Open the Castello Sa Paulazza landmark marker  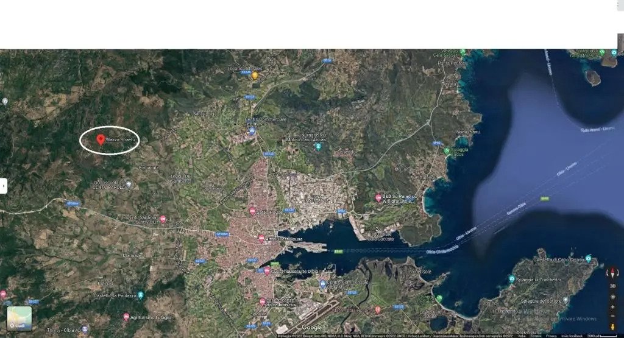click(x=141, y=295)
